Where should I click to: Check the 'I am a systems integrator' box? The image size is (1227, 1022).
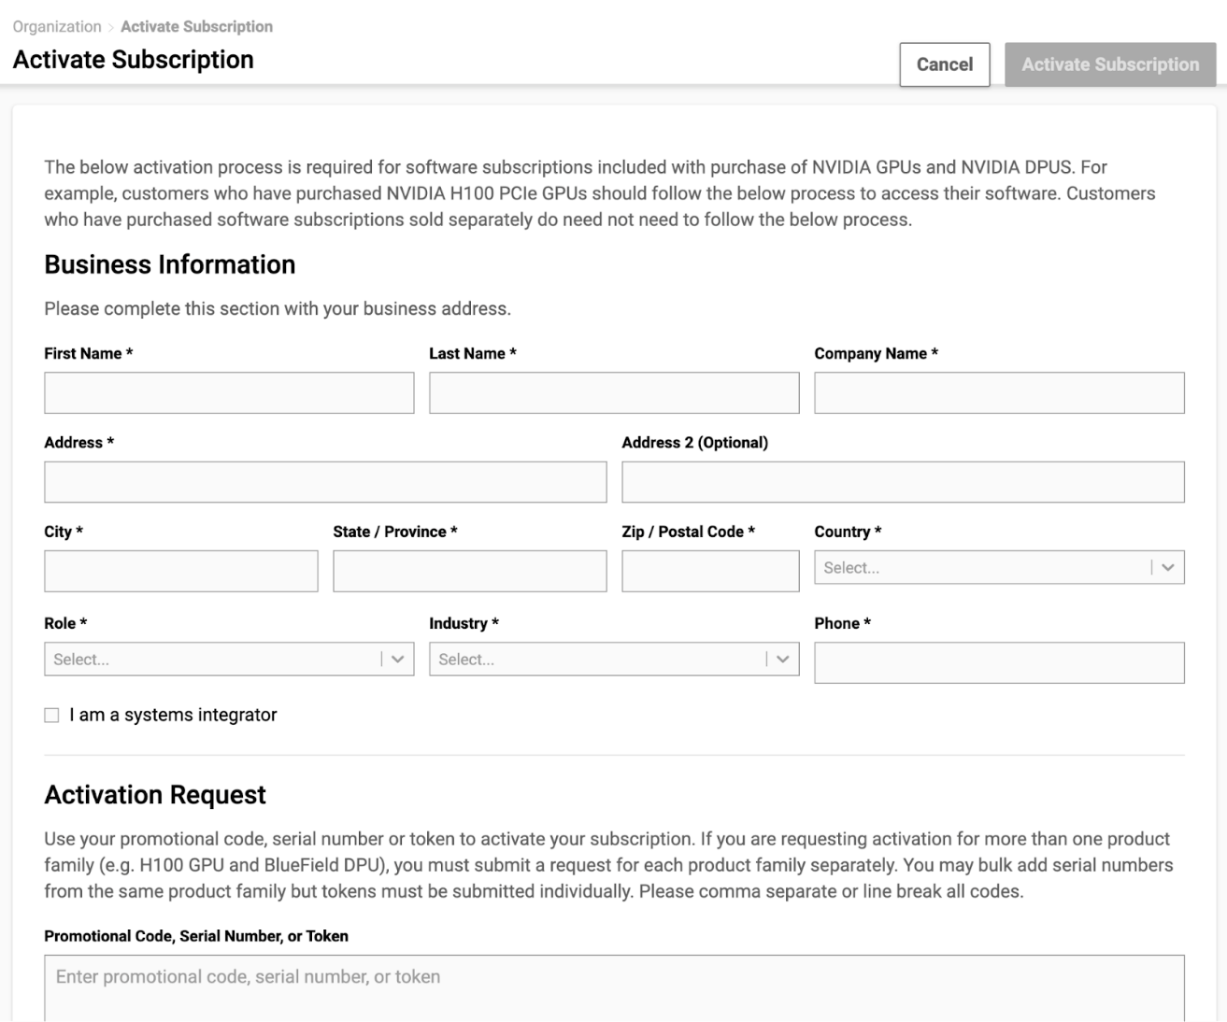pyautogui.click(x=51, y=716)
